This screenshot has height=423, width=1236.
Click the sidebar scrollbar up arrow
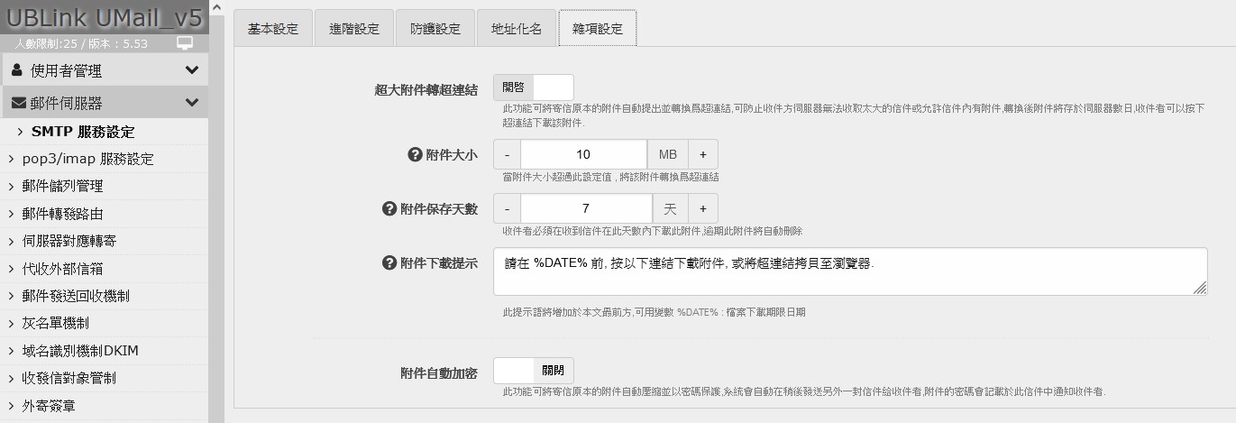(x=216, y=7)
